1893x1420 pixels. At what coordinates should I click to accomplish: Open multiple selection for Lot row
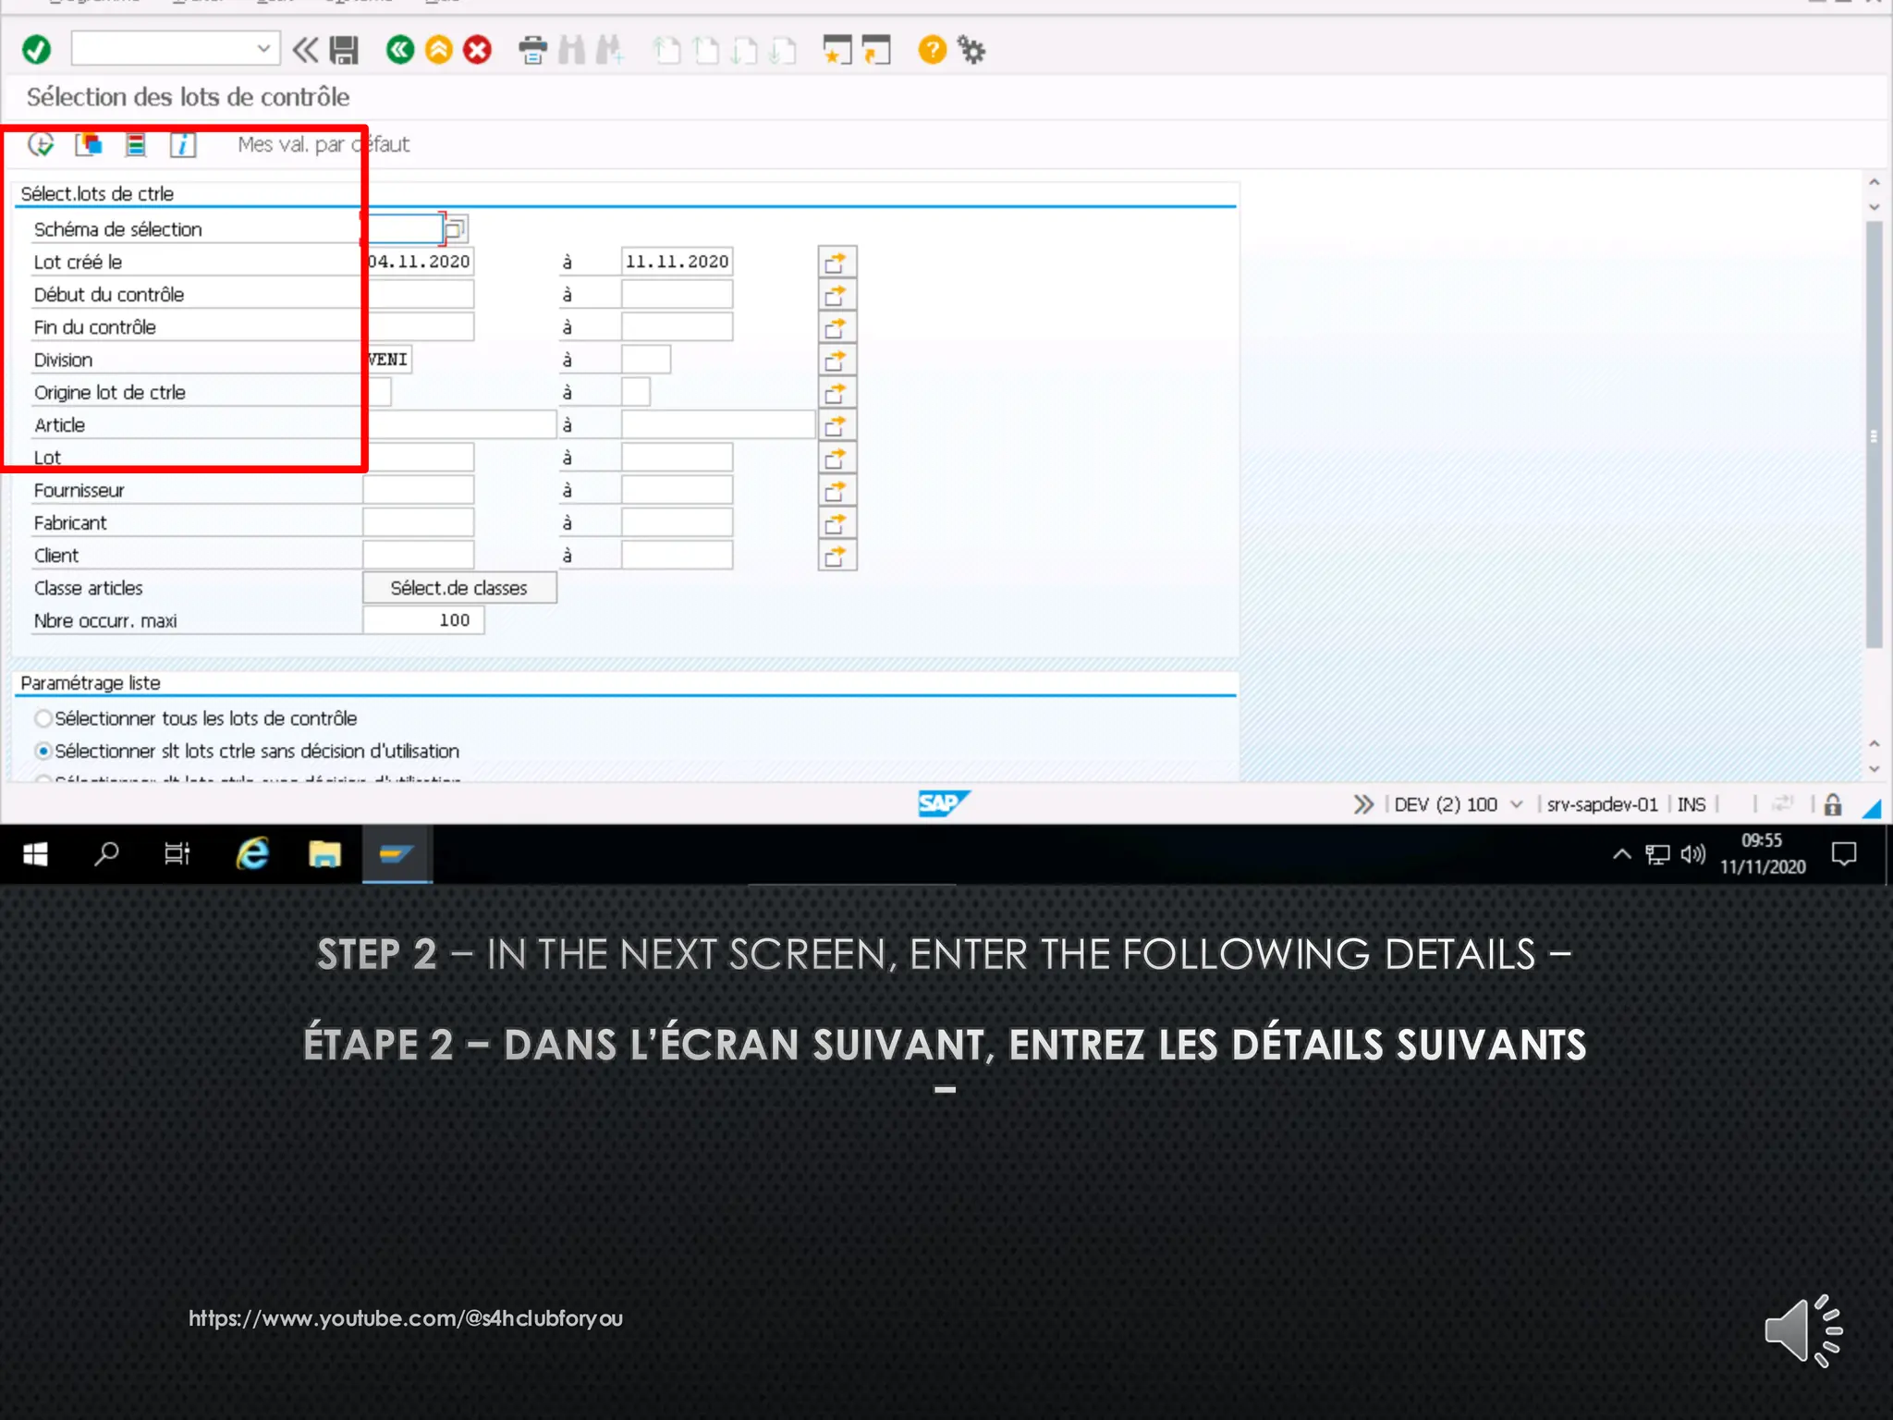pyautogui.click(x=837, y=458)
